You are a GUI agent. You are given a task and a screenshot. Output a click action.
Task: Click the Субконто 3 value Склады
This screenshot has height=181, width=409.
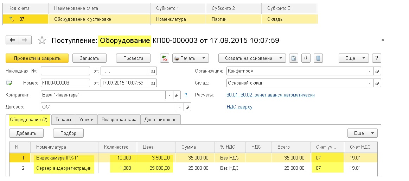pos(289,19)
